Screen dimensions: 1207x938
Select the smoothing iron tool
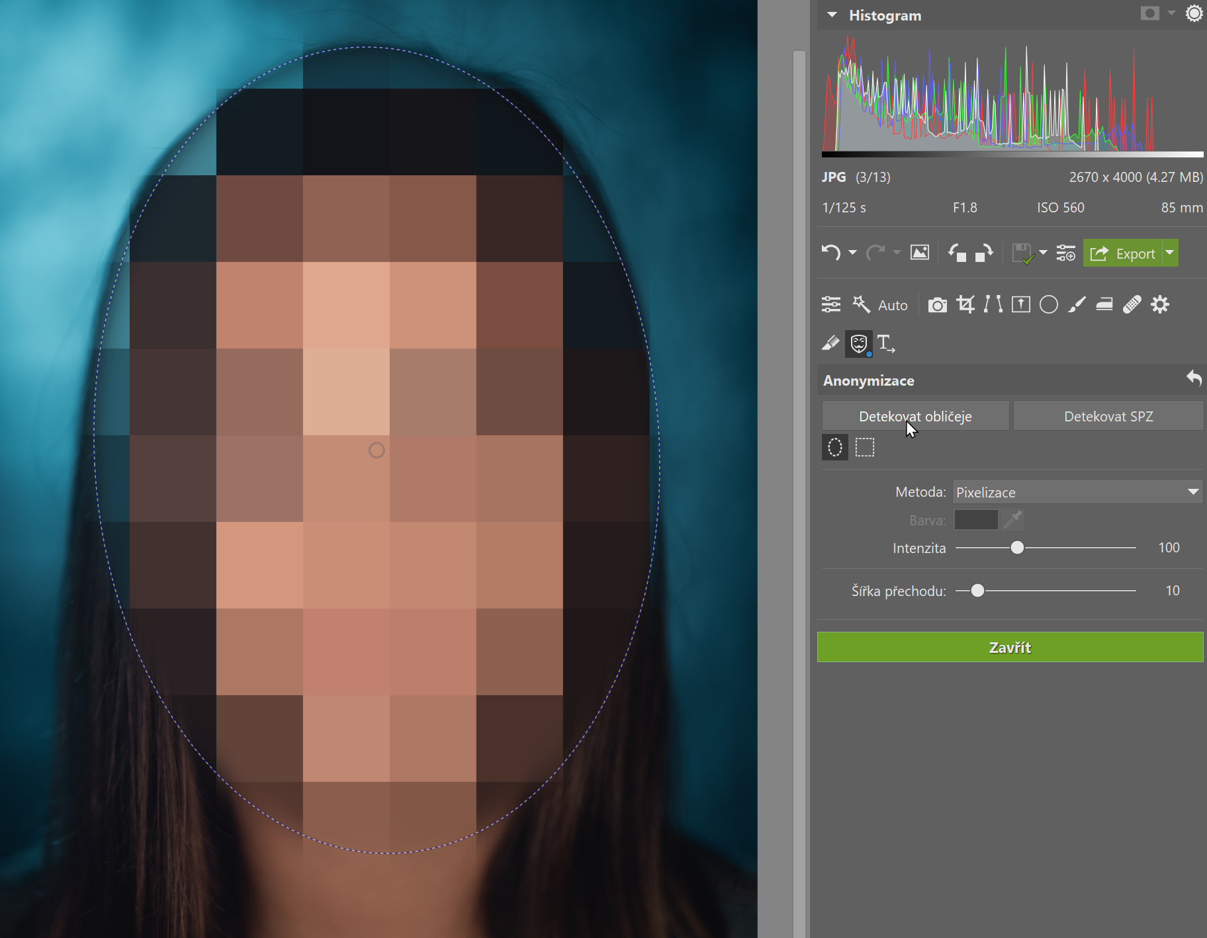[1104, 304]
